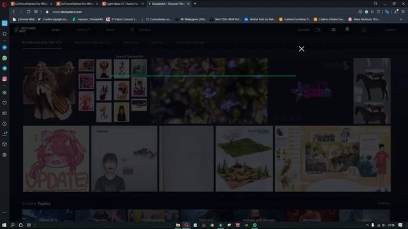Viewport: 408px width, 229px height.
Task: Open Speed Dial grid in Opera sidebar
Action: coord(4,93)
